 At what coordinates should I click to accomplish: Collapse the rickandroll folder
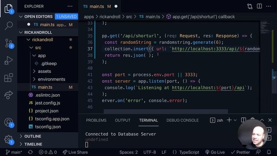click(28, 40)
